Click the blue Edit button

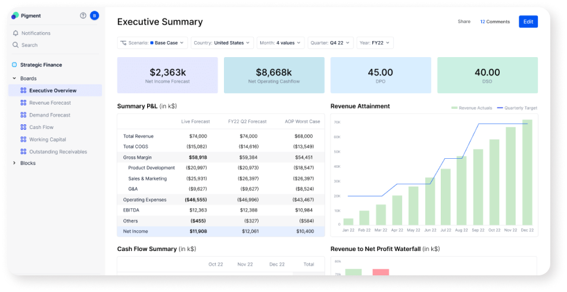click(528, 21)
